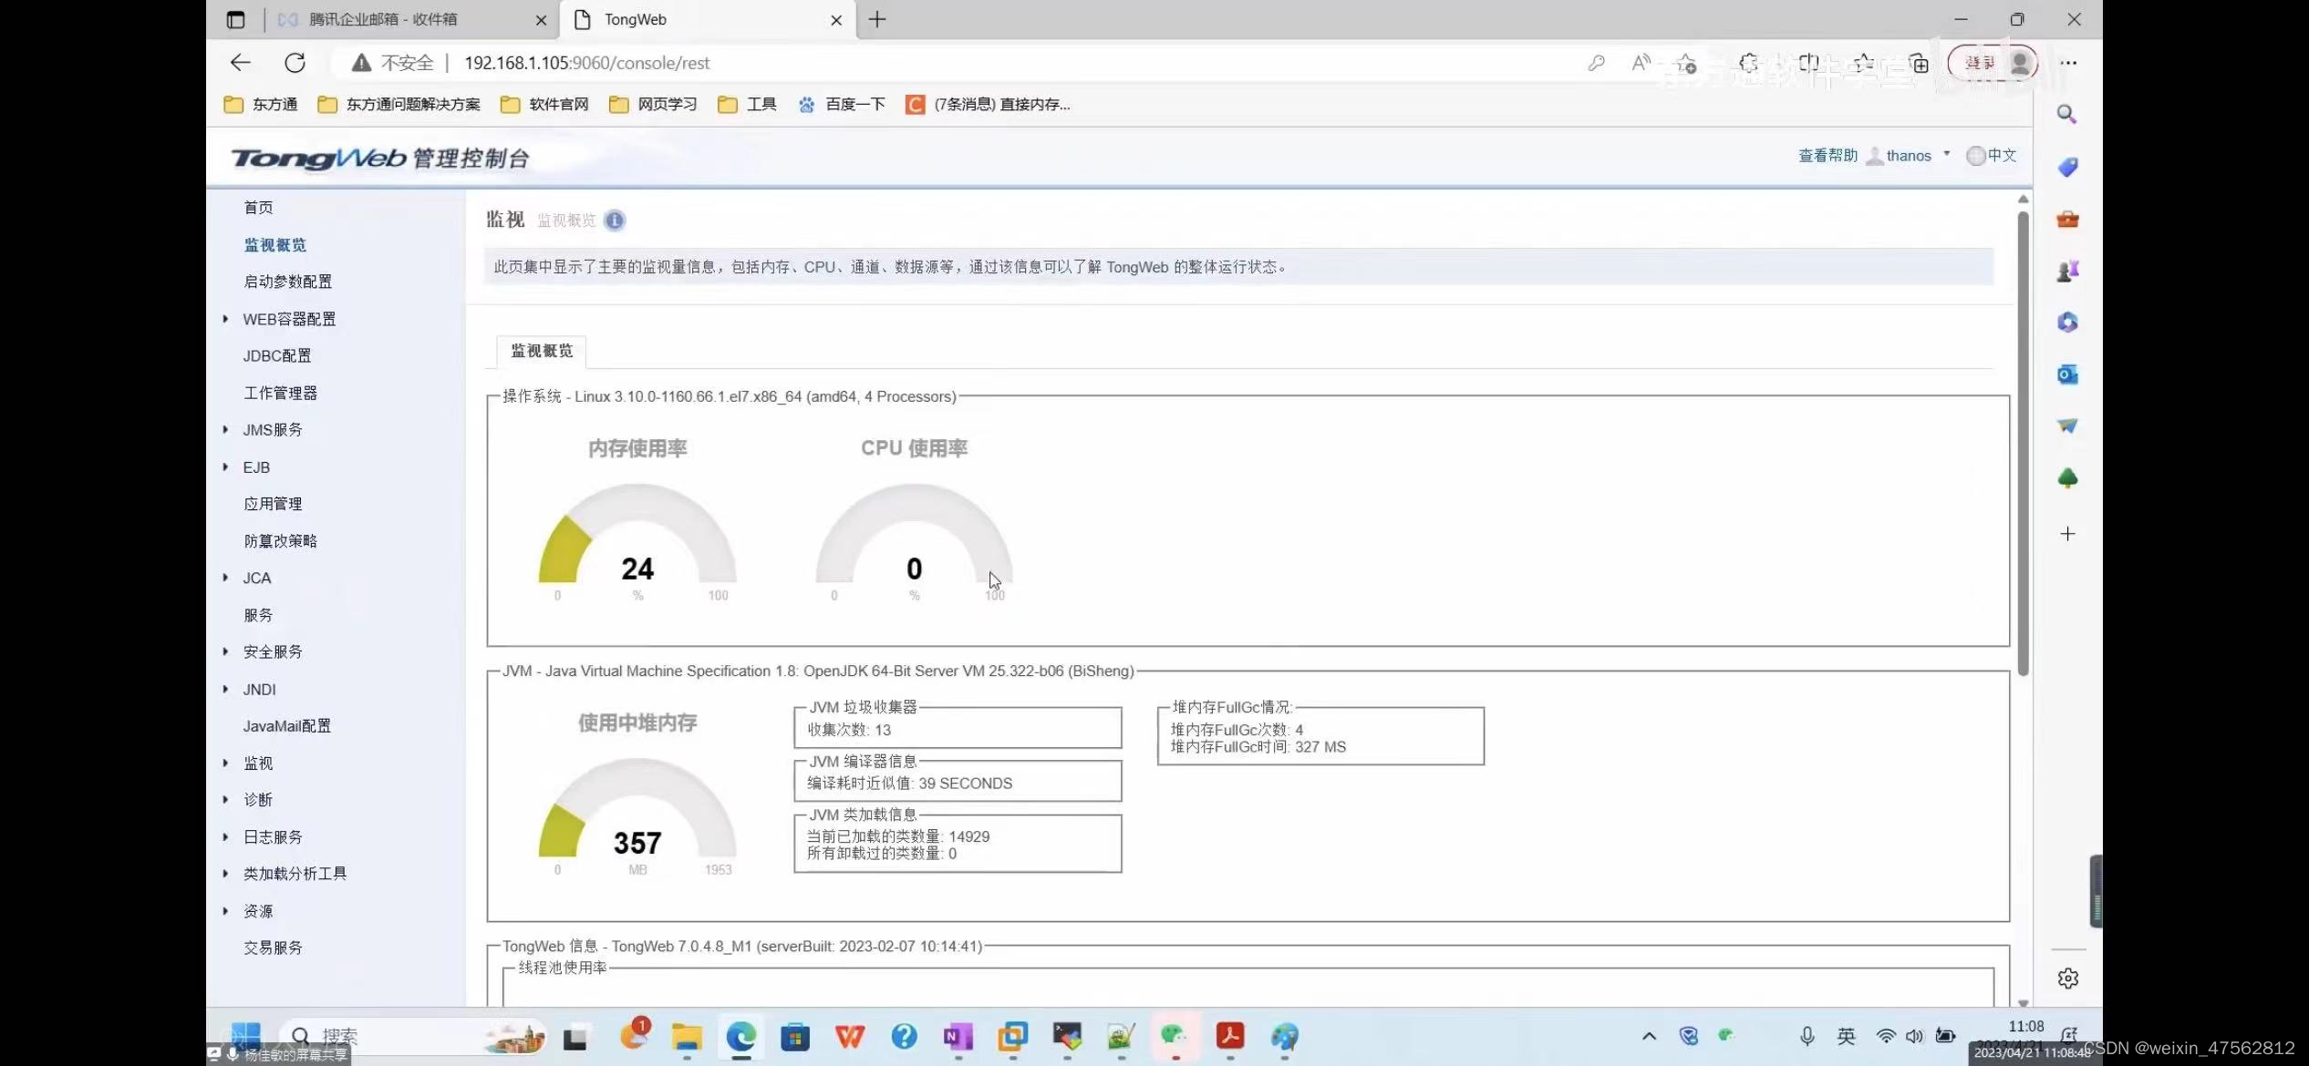Click the sidebar settings gear icon
The height and width of the screenshot is (1066, 2309).
[x=2067, y=978]
